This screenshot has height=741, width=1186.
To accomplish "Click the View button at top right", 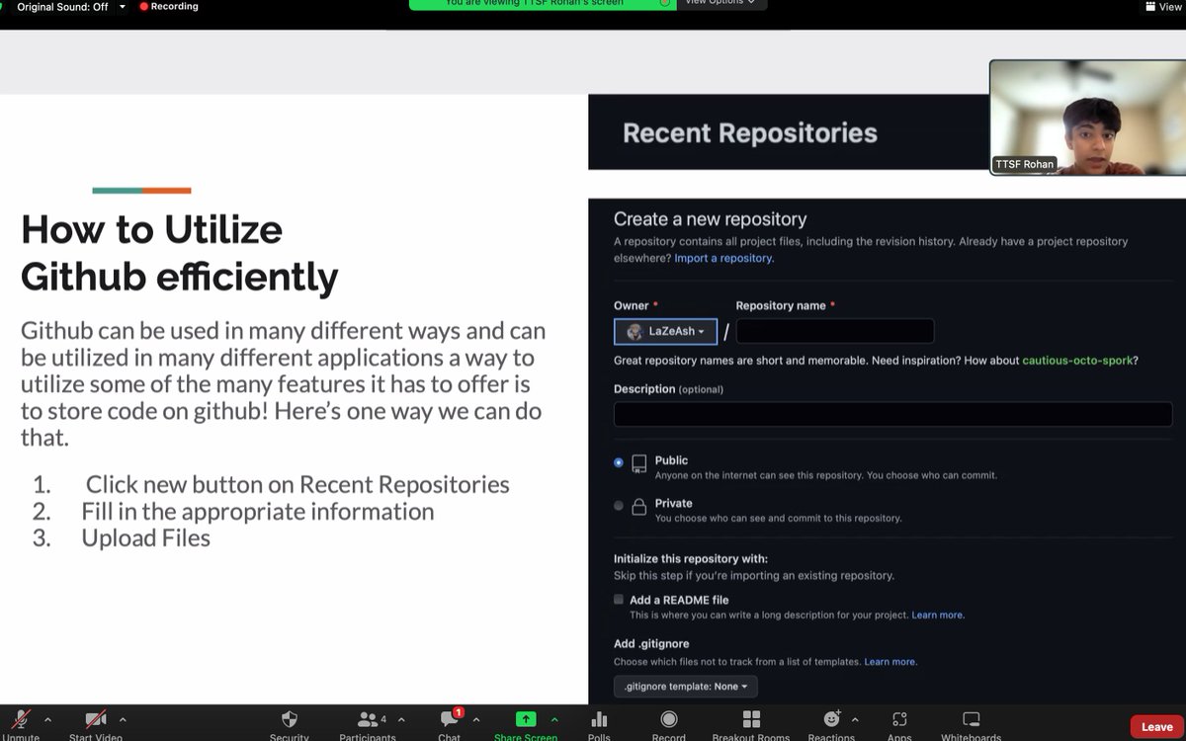I will click(1163, 6).
